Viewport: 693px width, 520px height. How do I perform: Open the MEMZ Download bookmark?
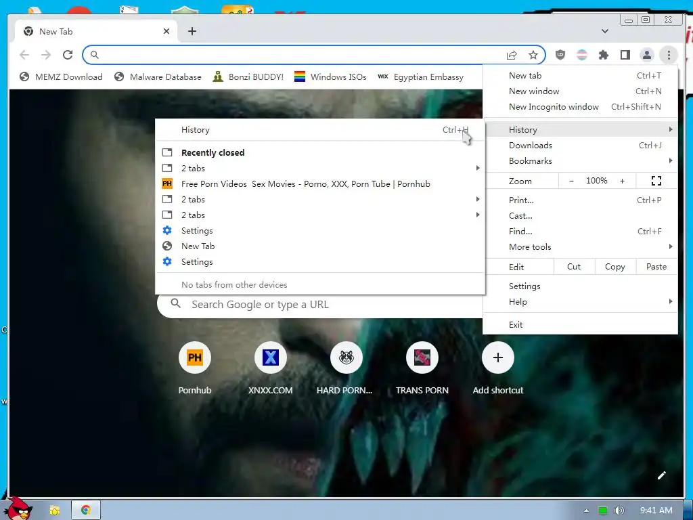tap(61, 77)
